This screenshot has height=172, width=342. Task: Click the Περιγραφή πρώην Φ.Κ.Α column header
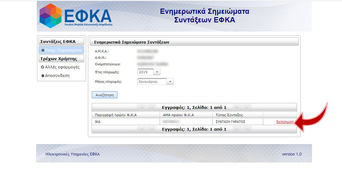[126, 115]
